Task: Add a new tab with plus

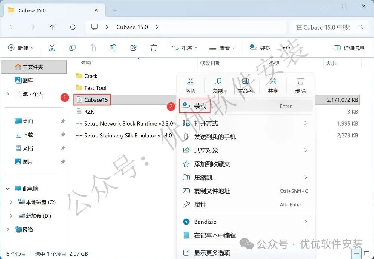Action: pos(115,10)
